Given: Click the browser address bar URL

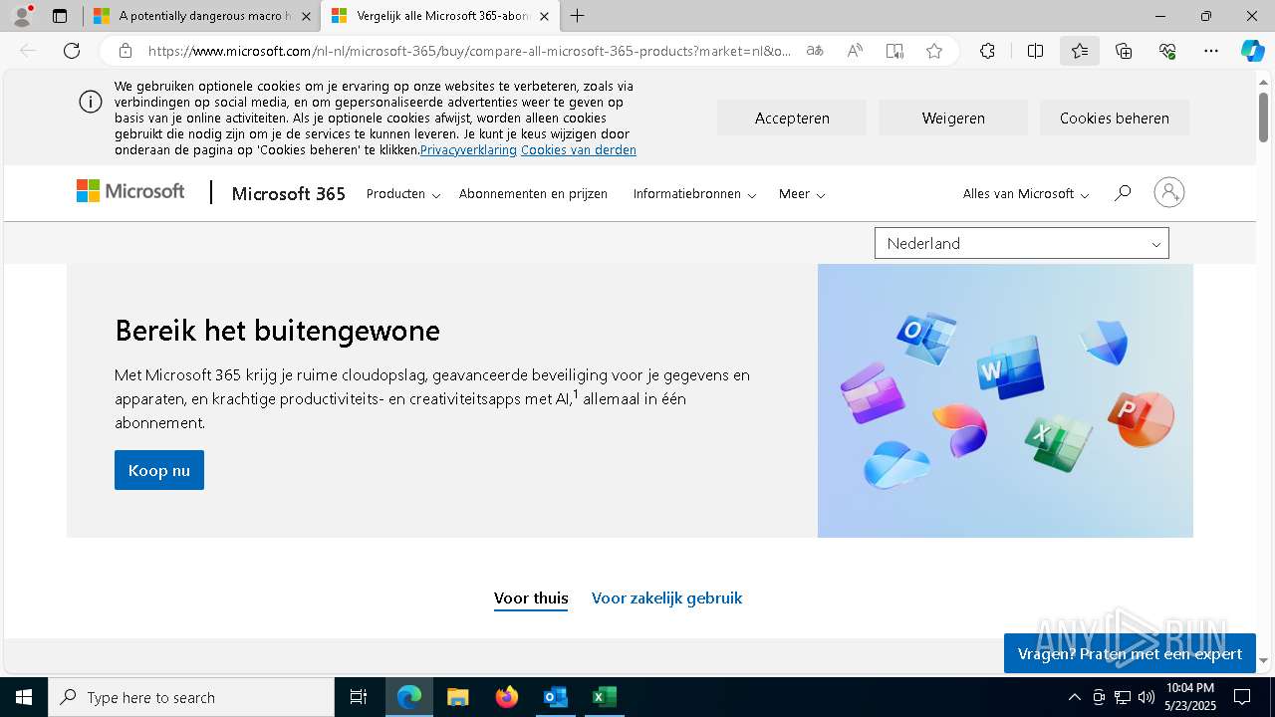Looking at the screenshot, I should coord(468,51).
